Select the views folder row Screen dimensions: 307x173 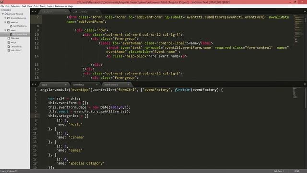point(15,30)
